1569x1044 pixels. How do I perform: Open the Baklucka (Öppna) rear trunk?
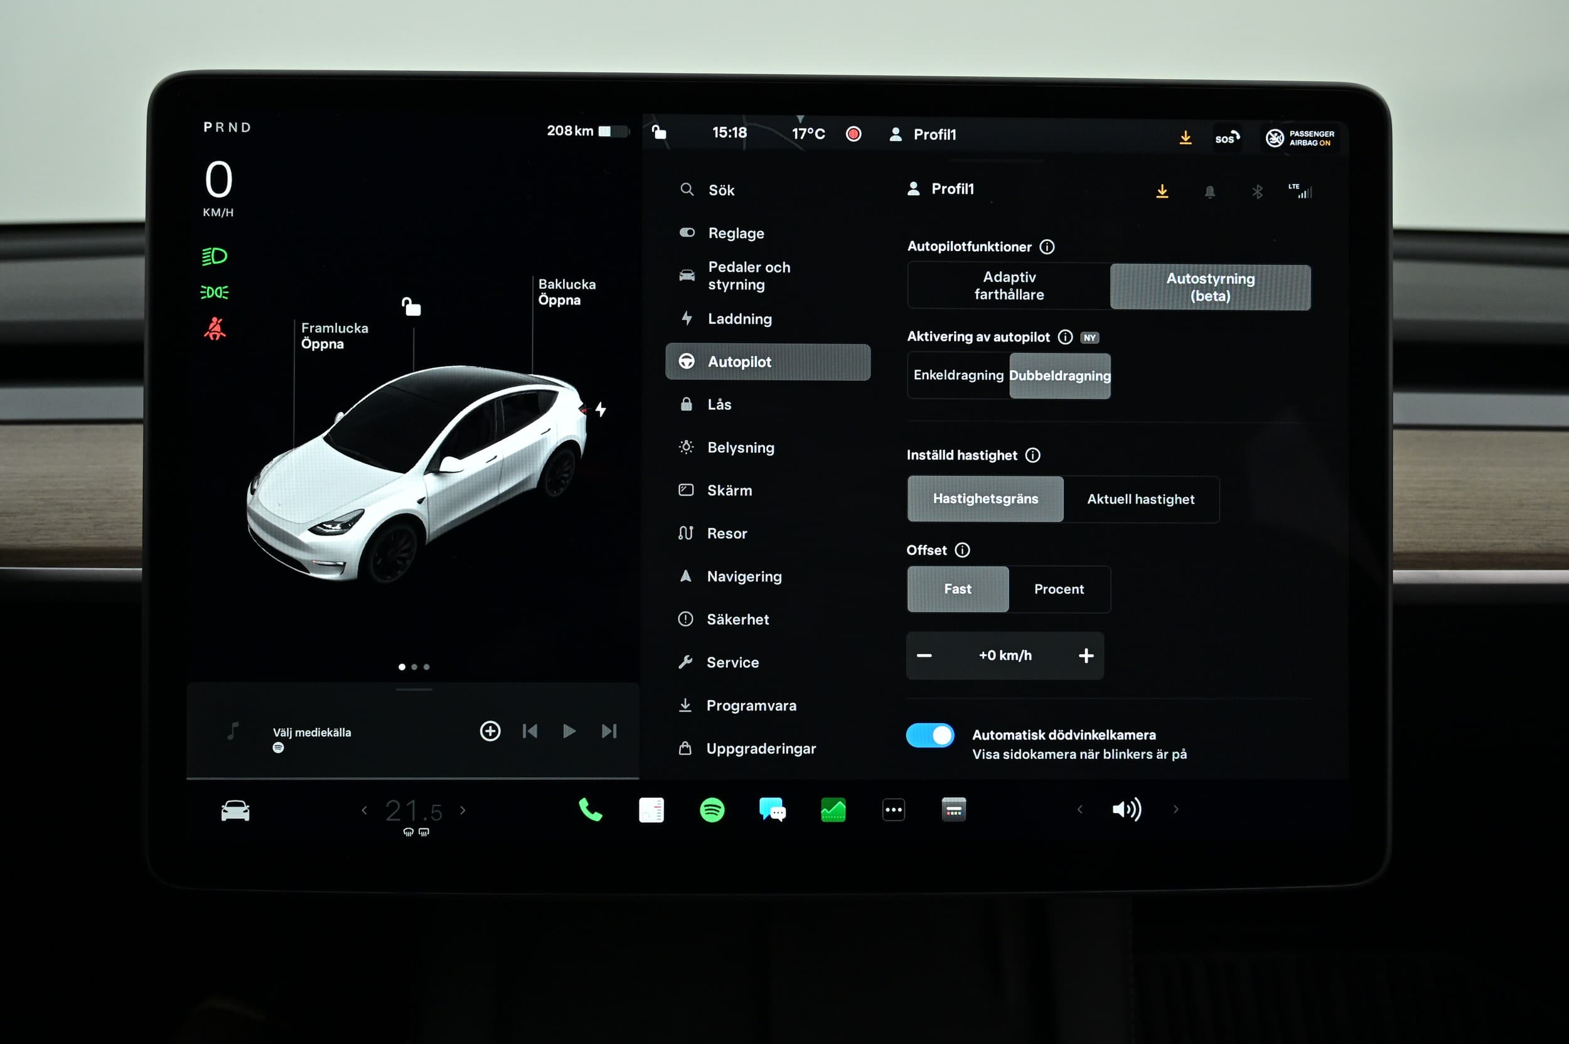click(567, 292)
